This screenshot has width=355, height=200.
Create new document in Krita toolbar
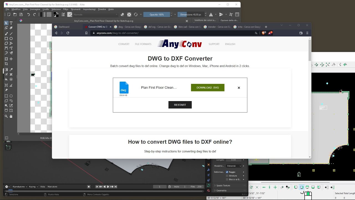click(x=9, y=14)
